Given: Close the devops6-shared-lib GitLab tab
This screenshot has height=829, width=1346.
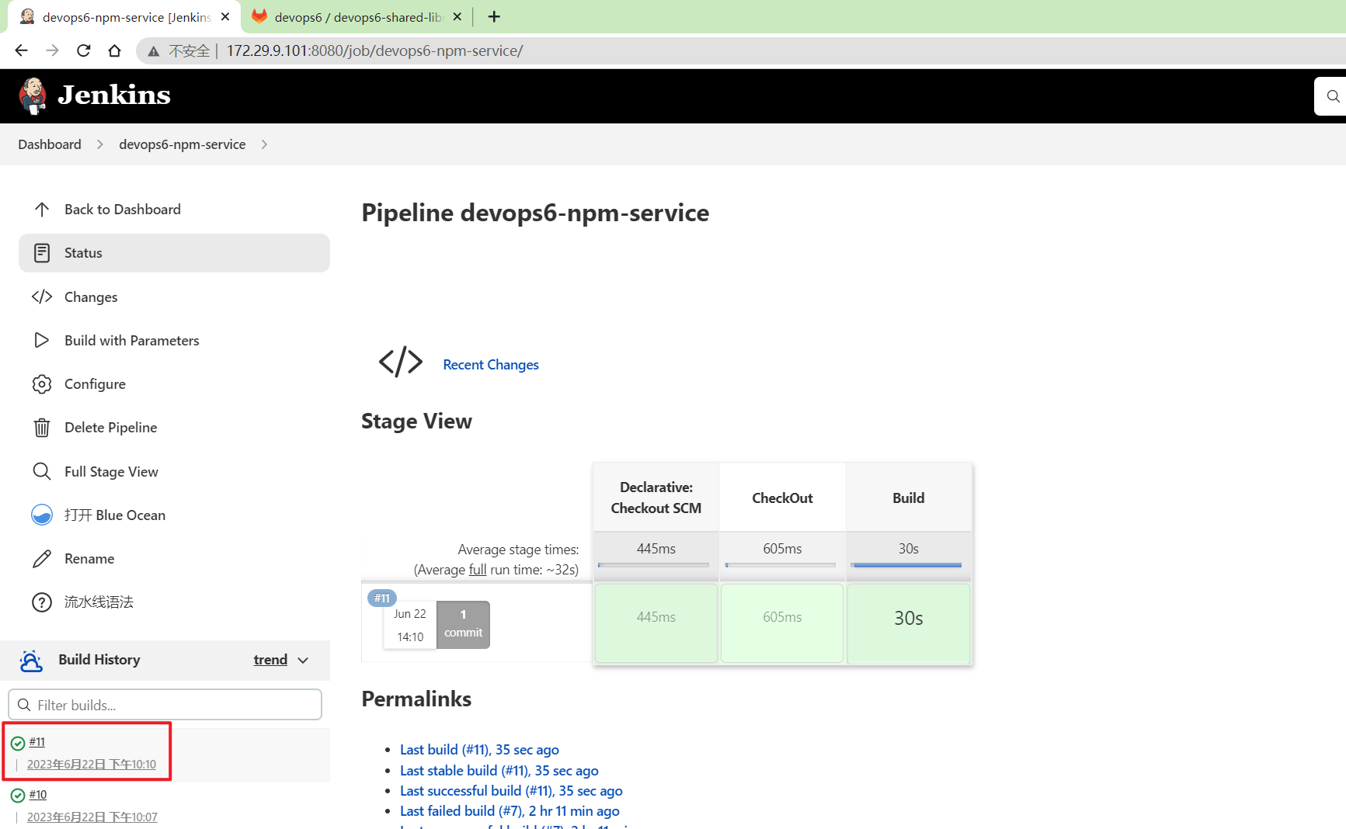Looking at the screenshot, I should [457, 16].
